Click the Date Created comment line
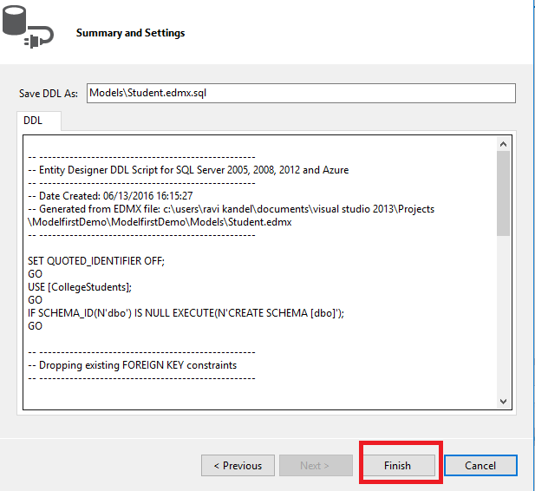The height and width of the screenshot is (491, 535). click(110, 196)
